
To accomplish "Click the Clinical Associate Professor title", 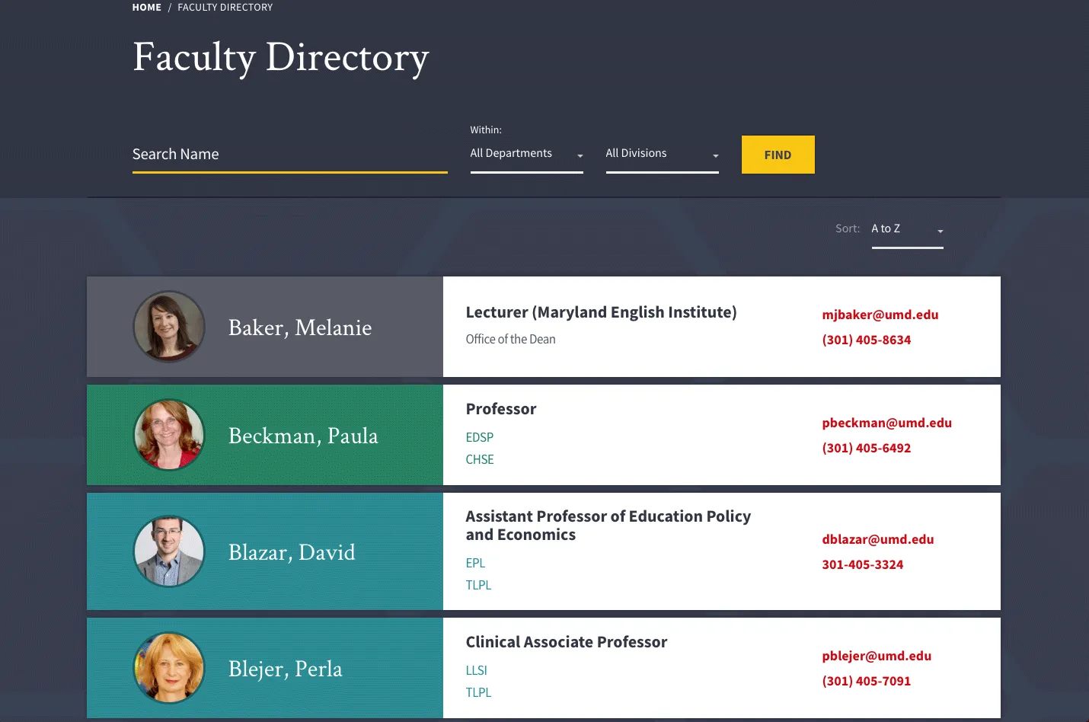I will (x=566, y=642).
